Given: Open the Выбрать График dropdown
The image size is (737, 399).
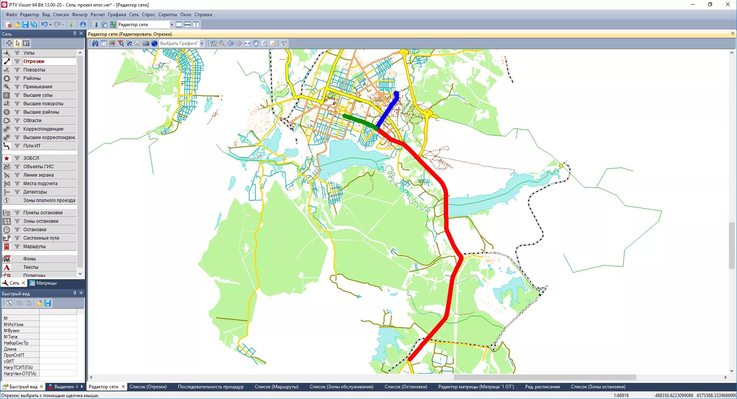Looking at the screenshot, I should click(x=202, y=43).
